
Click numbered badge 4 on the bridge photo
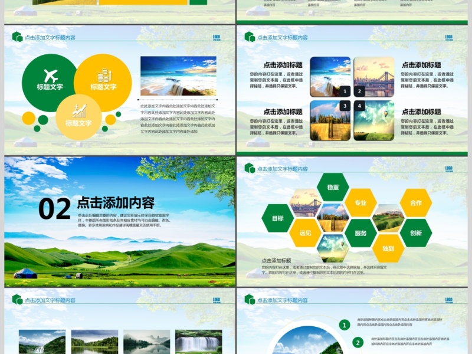coord(359,105)
